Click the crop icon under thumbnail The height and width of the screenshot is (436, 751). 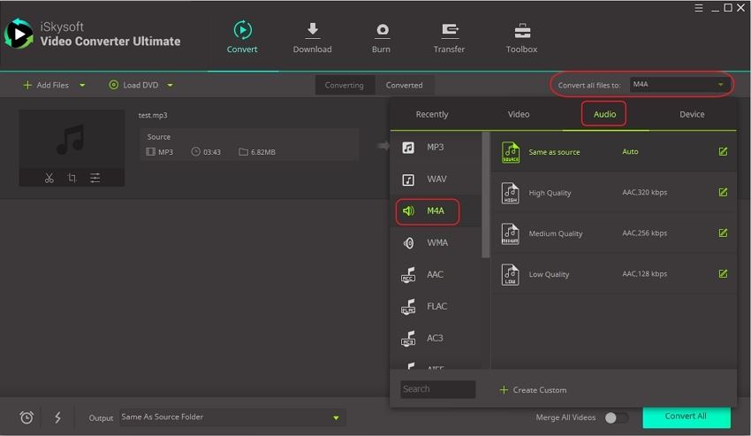pos(72,178)
